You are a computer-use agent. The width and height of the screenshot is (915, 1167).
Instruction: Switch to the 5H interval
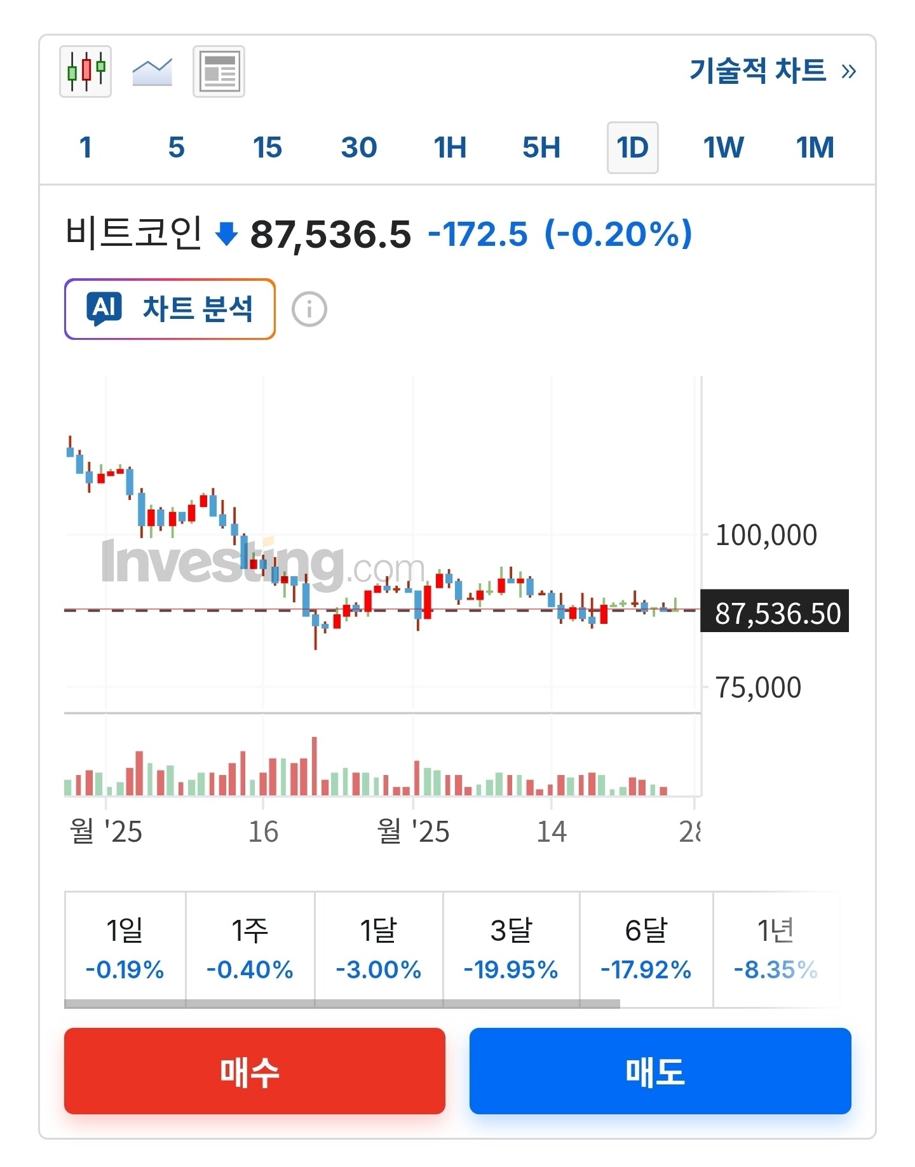click(x=541, y=147)
